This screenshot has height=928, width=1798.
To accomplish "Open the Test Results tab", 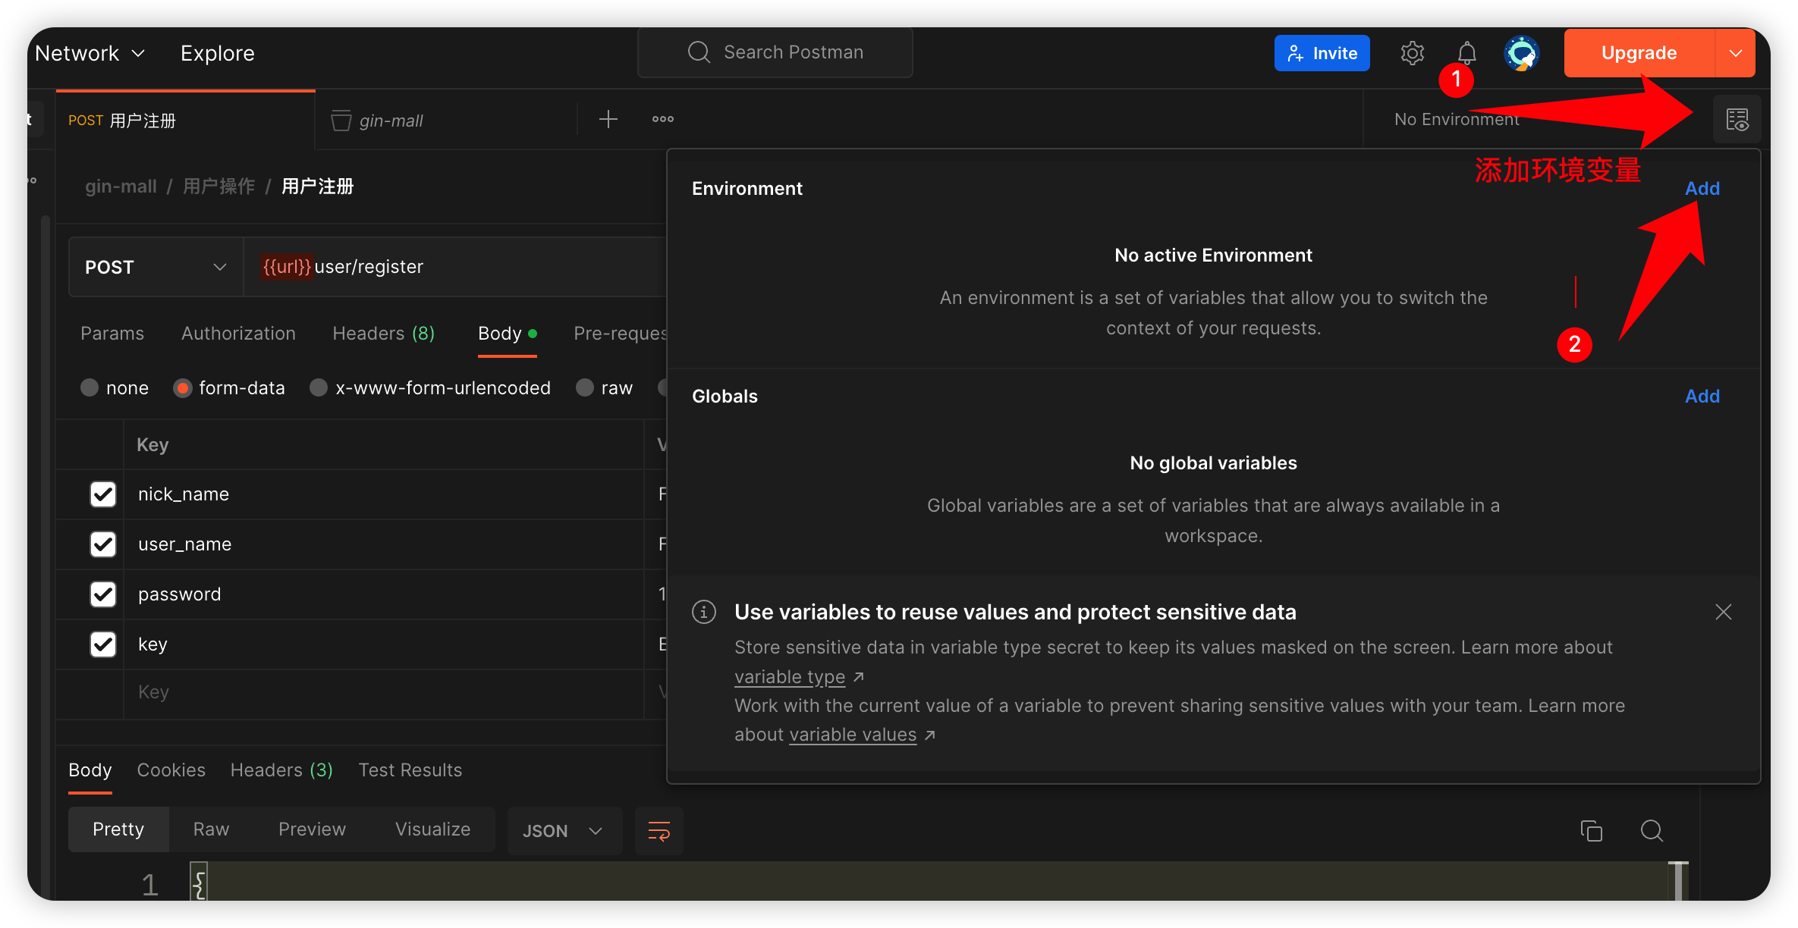I will click(410, 770).
